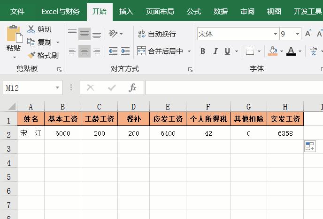Click the insert function fx icon

coord(132,88)
